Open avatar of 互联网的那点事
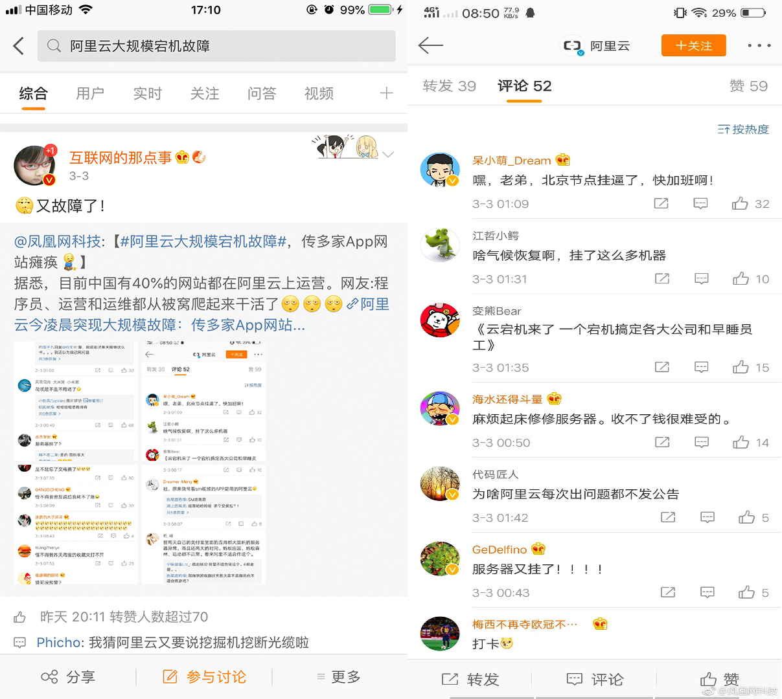Image resolution: width=782 pixels, height=699 pixels. 35,165
